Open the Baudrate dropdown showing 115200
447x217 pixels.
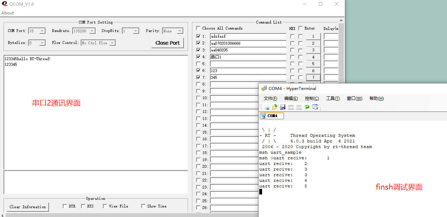point(92,31)
